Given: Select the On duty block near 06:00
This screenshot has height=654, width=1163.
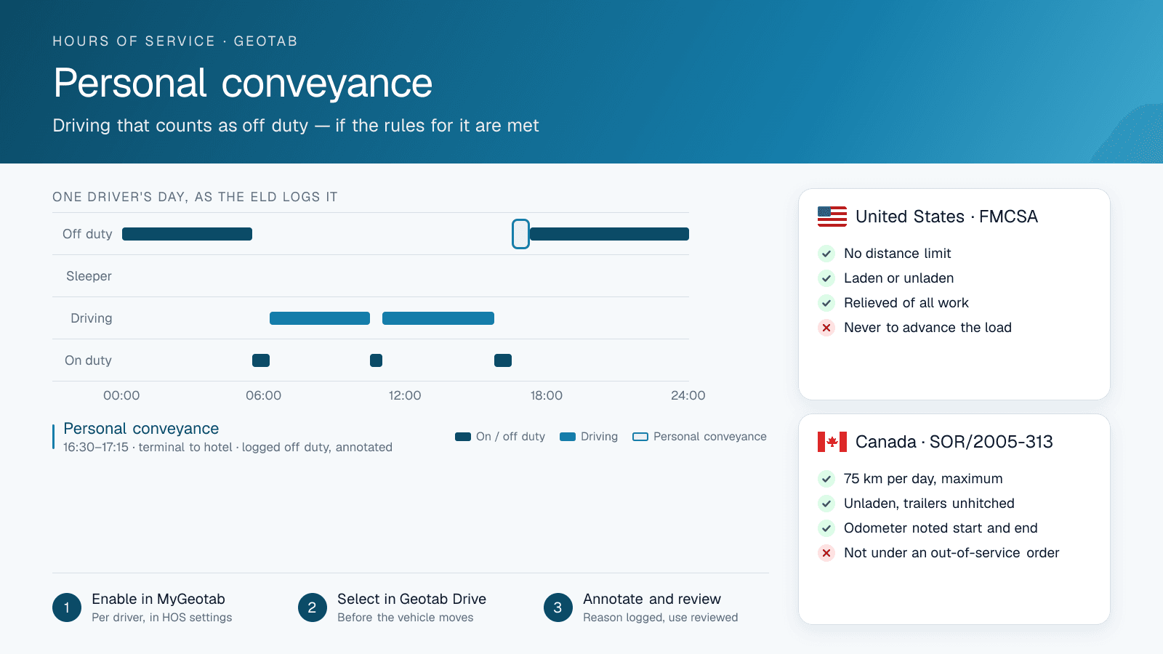Looking at the screenshot, I should 261,360.
